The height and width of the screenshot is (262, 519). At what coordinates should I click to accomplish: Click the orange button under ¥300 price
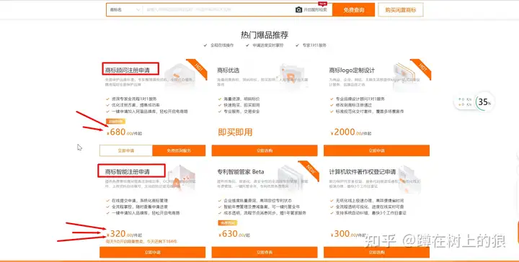tap(377, 252)
